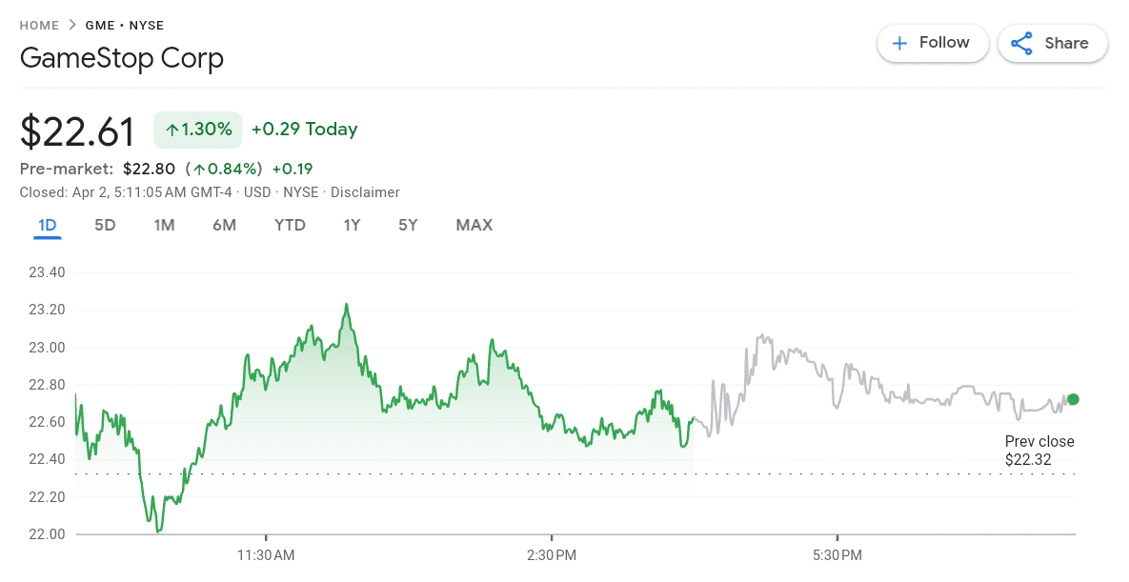This screenshot has height=582, width=1129.
Task: Click the plus icon on the Follow button
Action: [900, 43]
